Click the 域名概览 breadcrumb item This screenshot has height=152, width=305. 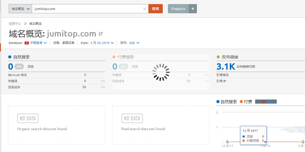[35, 24]
